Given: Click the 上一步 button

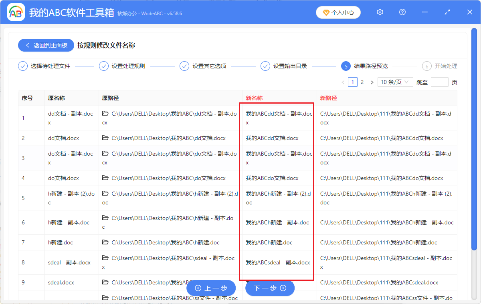Looking at the screenshot, I should [x=211, y=288].
